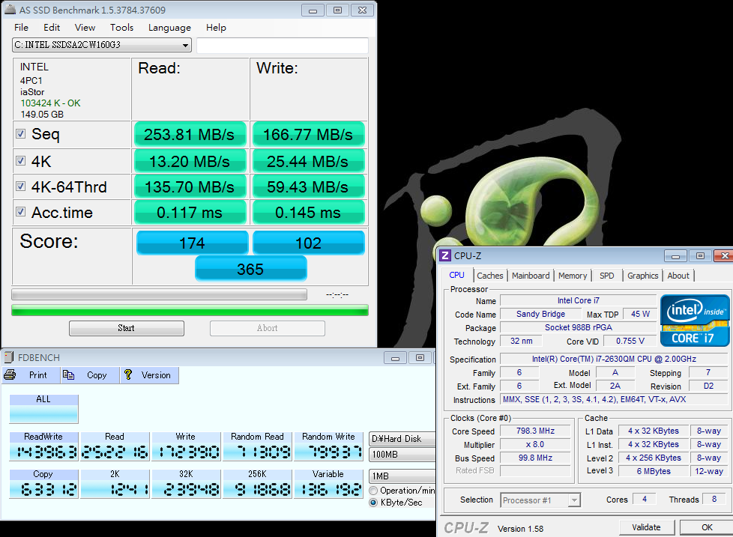Click the empty text field beside drive dropdown

tap(283, 45)
